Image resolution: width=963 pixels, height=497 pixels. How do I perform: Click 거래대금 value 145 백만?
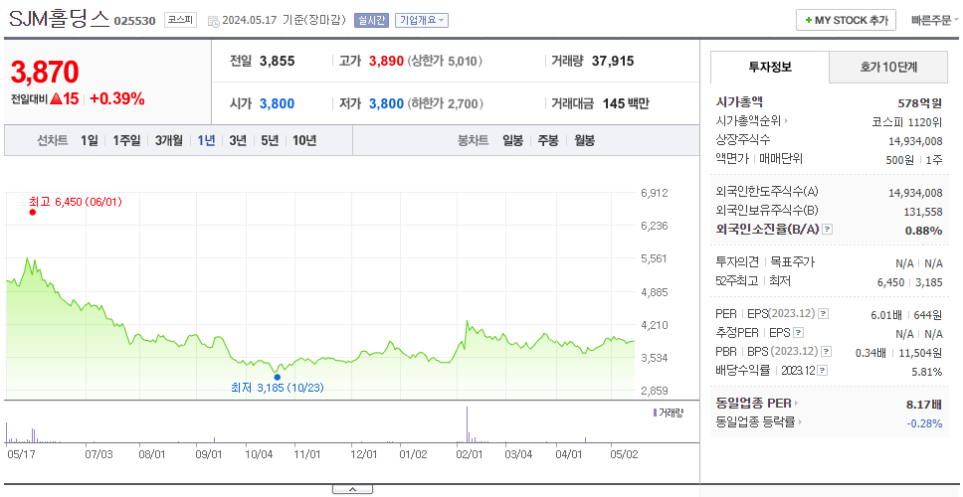(626, 103)
